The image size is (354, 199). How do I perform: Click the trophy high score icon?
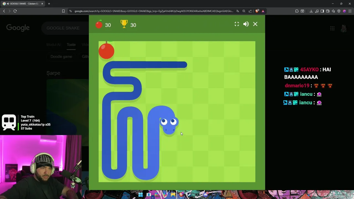pyautogui.click(x=124, y=24)
